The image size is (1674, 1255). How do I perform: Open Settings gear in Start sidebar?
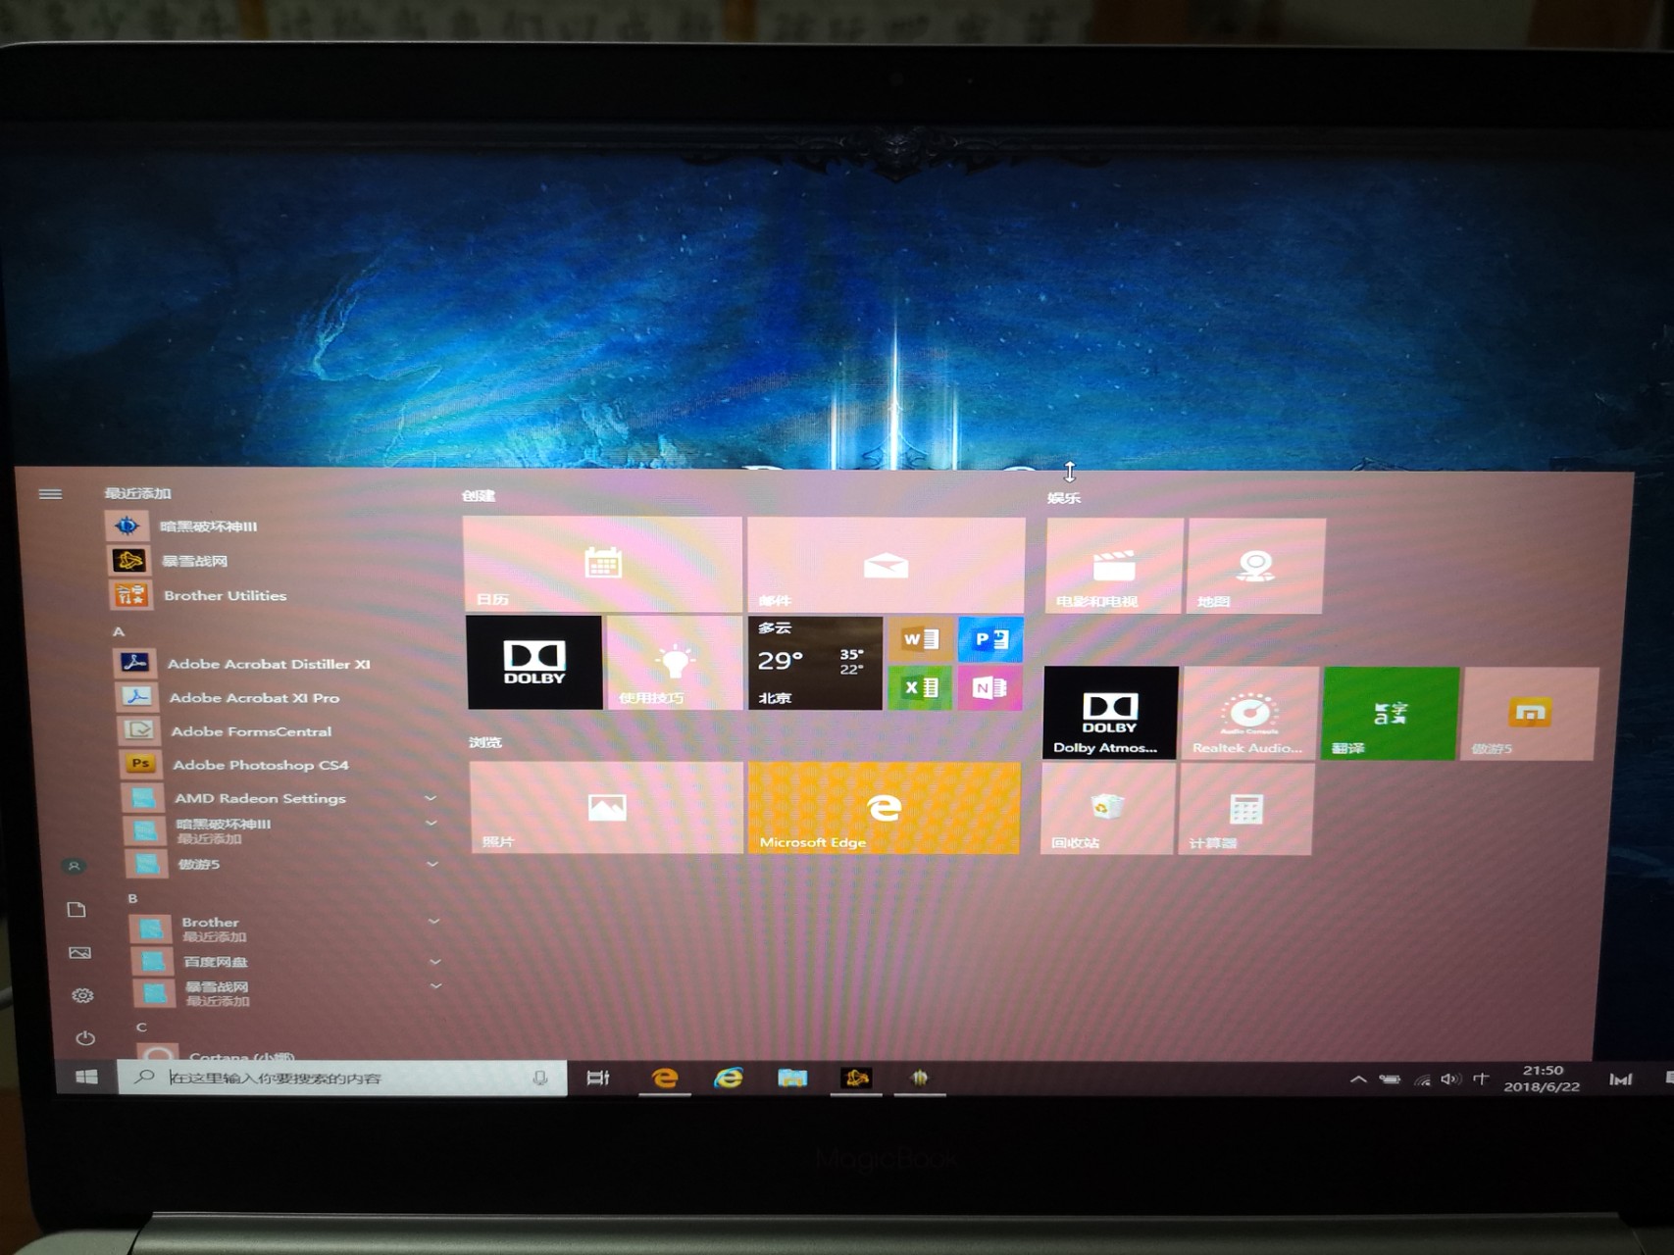point(82,995)
